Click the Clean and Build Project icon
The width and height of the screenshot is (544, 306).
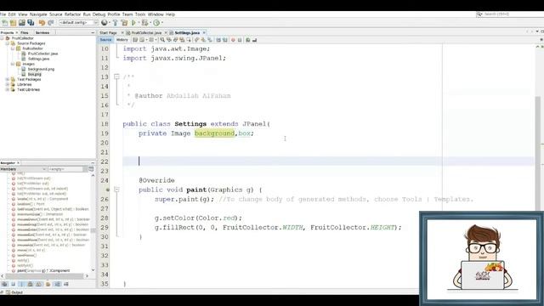(x=124, y=23)
